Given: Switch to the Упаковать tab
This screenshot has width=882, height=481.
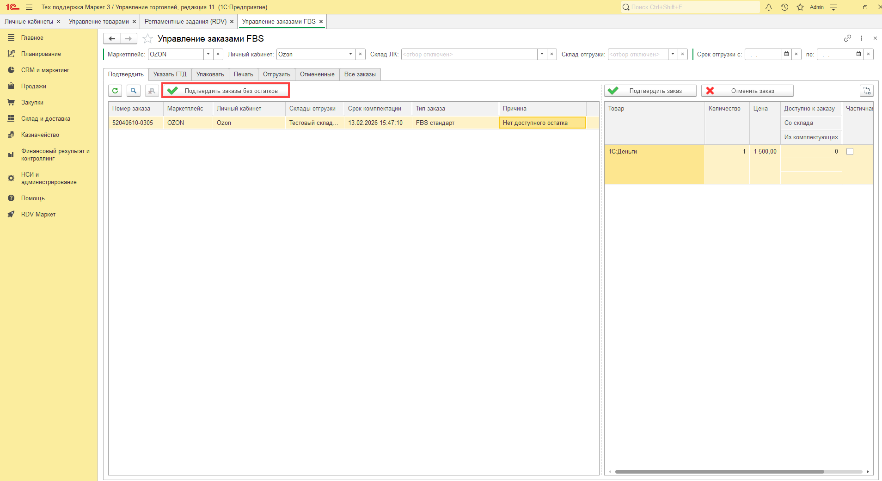Looking at the screenshot, I should (210, 74).
